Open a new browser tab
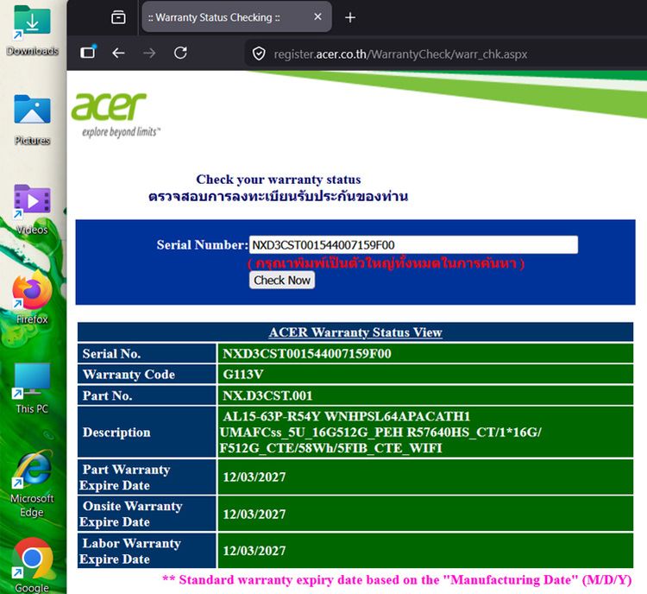 pos(350,17)
